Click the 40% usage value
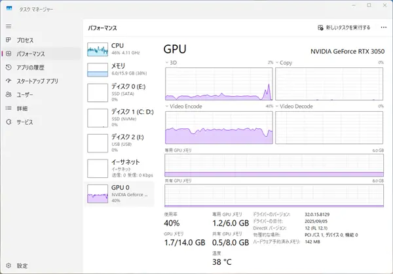The height and width of the screenshot is (274, 393). pos(172,223)
